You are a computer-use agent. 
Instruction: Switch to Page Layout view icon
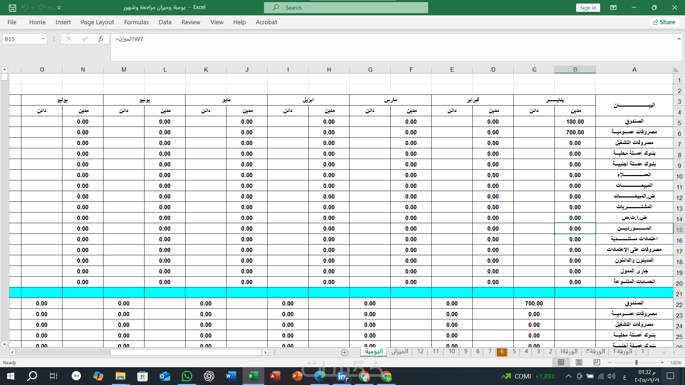[x=579, y=363]
